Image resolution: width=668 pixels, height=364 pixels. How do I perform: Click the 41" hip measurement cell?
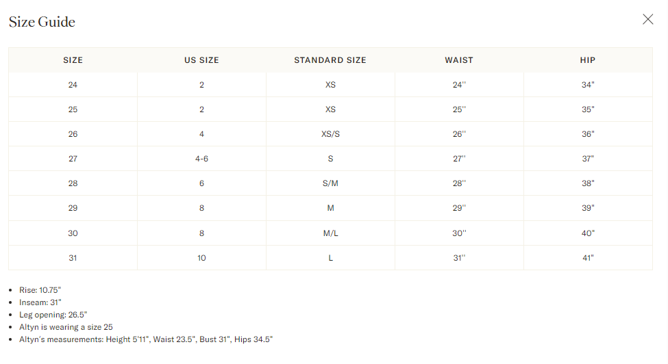pyautogui.click(x=588, y=258)
